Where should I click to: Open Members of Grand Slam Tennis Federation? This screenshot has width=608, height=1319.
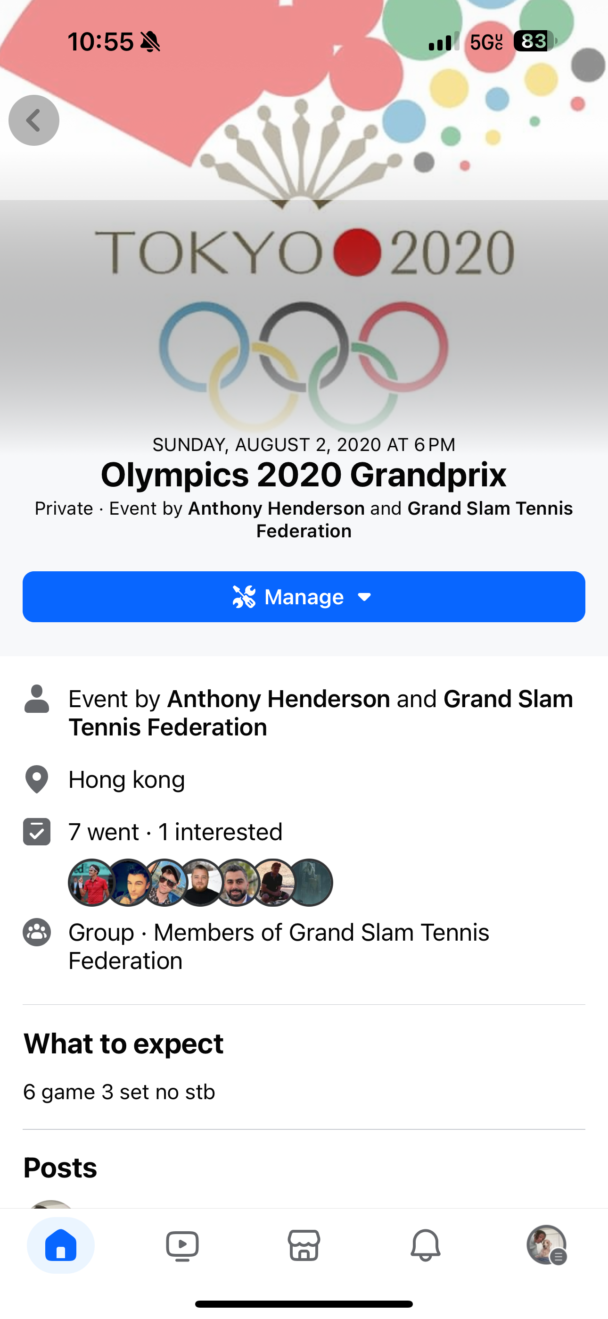[279, 946]
